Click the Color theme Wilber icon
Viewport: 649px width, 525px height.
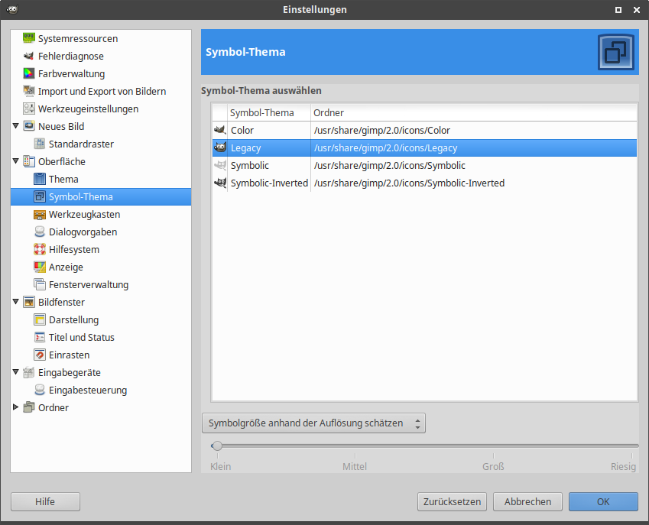coord(220,130)
